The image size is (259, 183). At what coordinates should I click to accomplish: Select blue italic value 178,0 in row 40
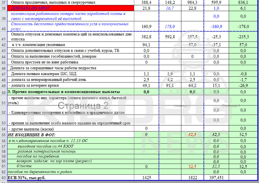[x=170, y=26]
